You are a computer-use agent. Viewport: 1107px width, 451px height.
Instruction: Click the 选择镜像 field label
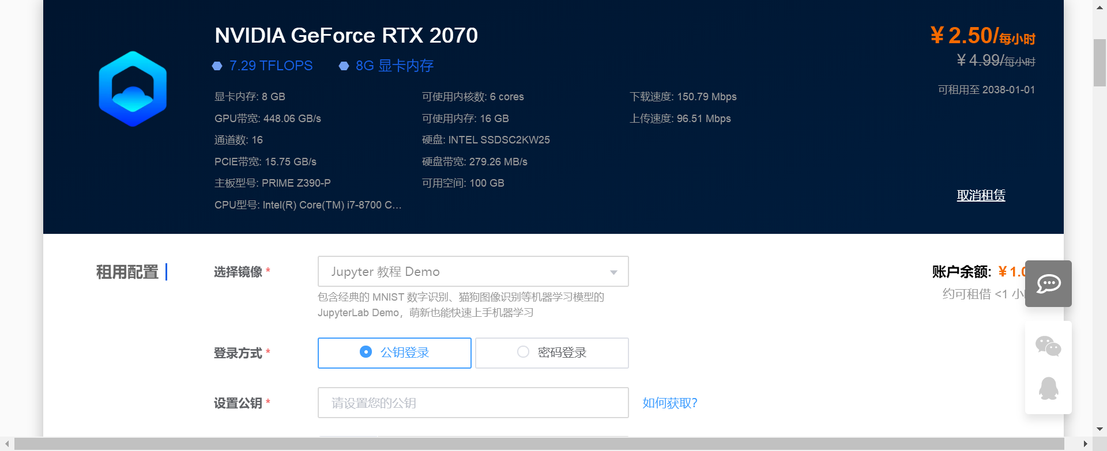pos(238,272)
